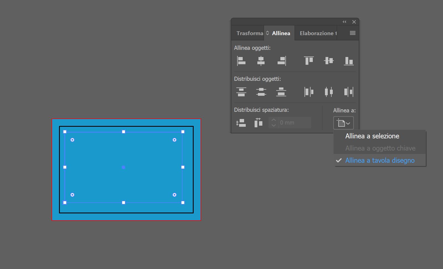The height and width of the screenshot is (269, 443).
Task: Click distribute vertical spacing icon
Action: [241, 123]
